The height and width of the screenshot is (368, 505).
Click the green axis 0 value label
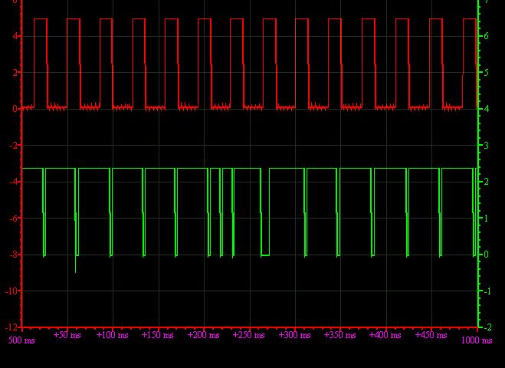pyautogui.click(x=488, y=255)
